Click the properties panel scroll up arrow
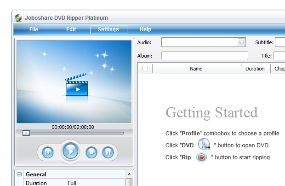The height and width of the screenshot is (186, 285). [129, 174]
